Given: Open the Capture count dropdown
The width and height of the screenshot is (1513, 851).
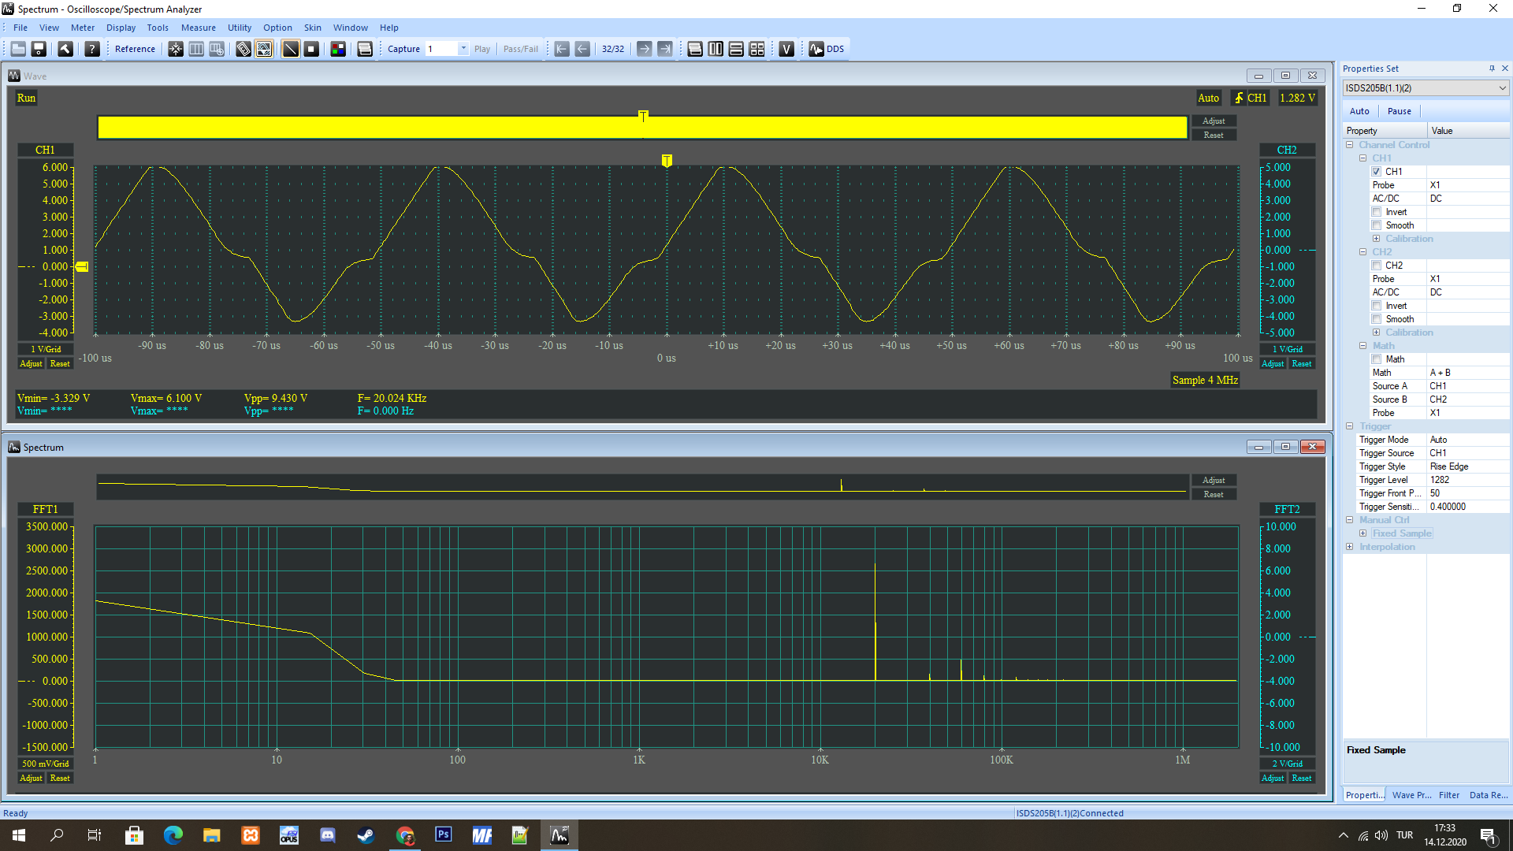Looking at the screenshot, I should tap(463, 49).
